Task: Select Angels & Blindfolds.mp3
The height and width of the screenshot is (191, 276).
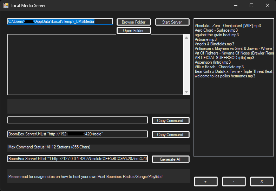Action: [215, 44]
